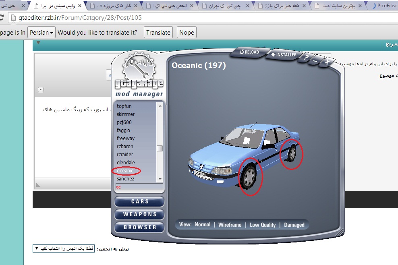Click the teal header down triangle
The width and height of the screenshot is (398, 265).
38,42
